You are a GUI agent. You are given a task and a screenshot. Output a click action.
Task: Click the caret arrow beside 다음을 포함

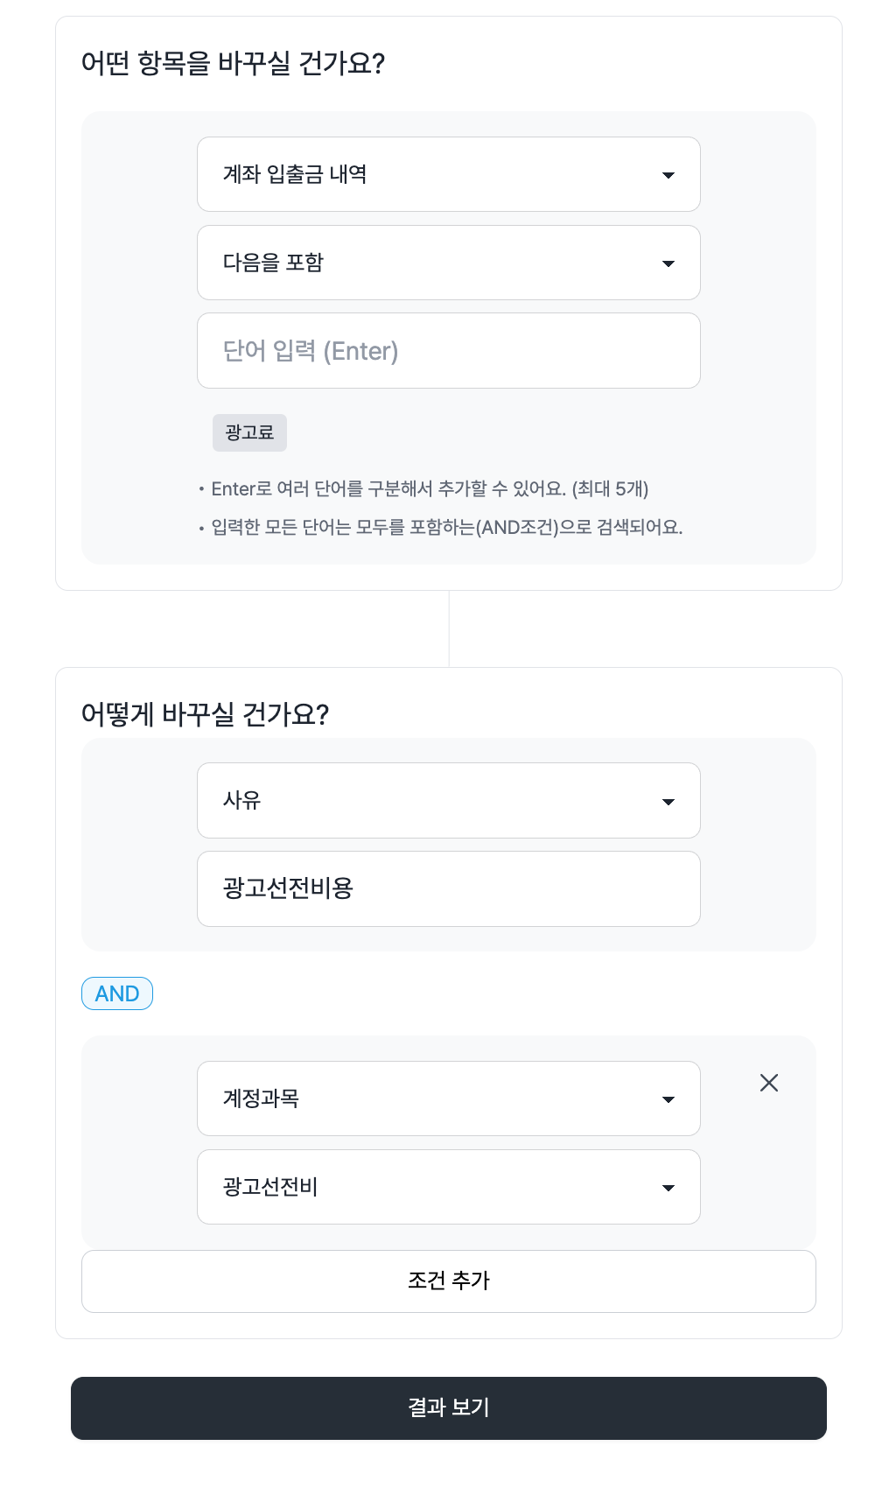click(x=668, y=263)
